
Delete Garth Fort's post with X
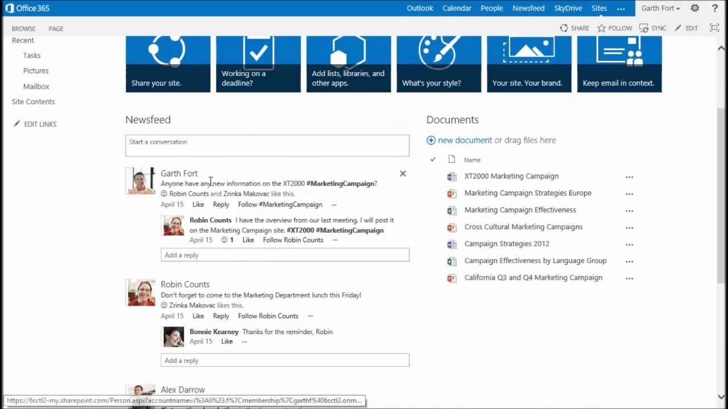pos(403,173)
